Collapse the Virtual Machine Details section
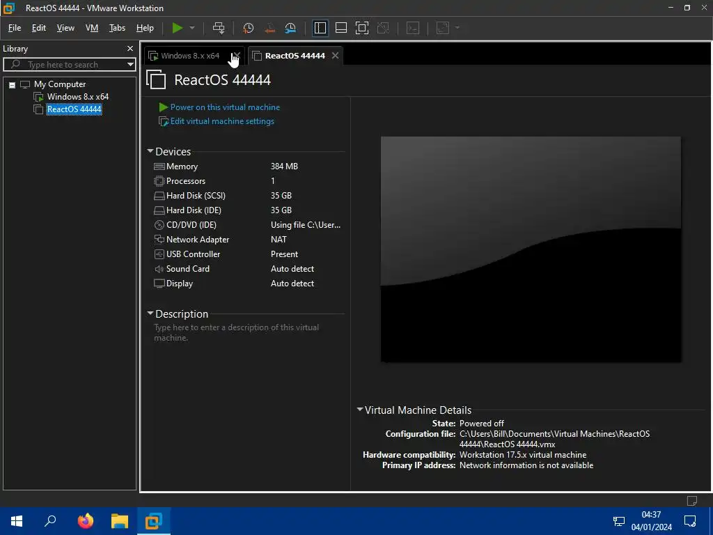Screen dimensions: 713x535 360,410
